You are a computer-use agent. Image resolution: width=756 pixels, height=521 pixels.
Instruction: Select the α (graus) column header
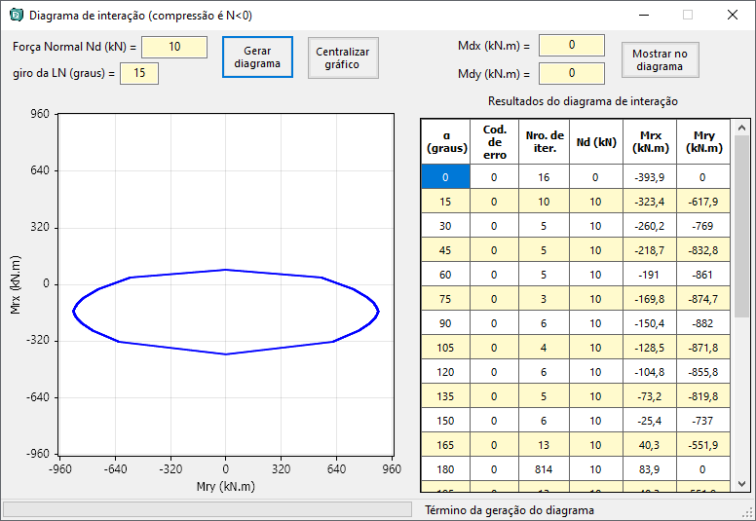coord(446,142)
